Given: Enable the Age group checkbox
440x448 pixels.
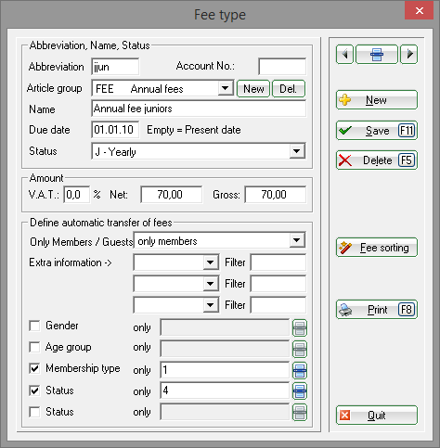Looking at the screenshot, I should (34, 347).
